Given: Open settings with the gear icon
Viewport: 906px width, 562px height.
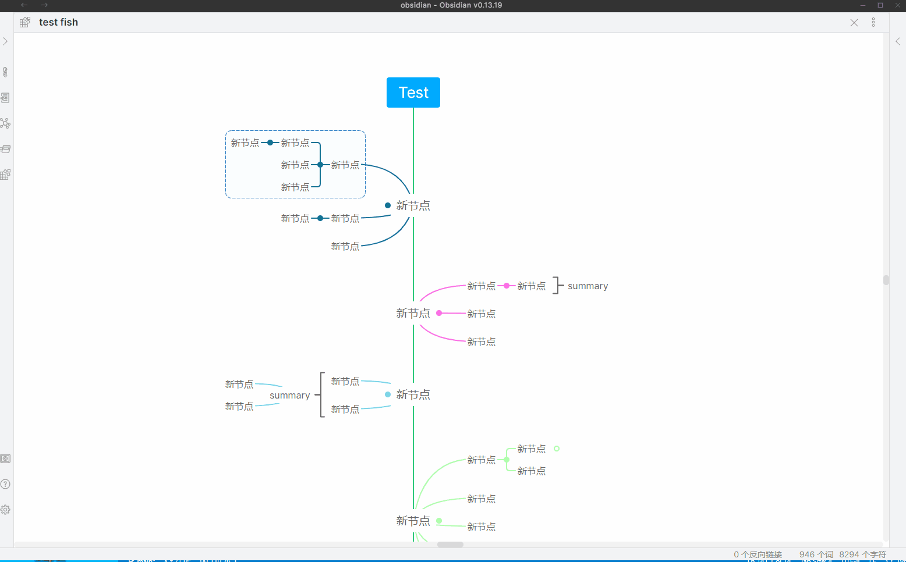Looking at the screenshot, I should tap(5, 510).
